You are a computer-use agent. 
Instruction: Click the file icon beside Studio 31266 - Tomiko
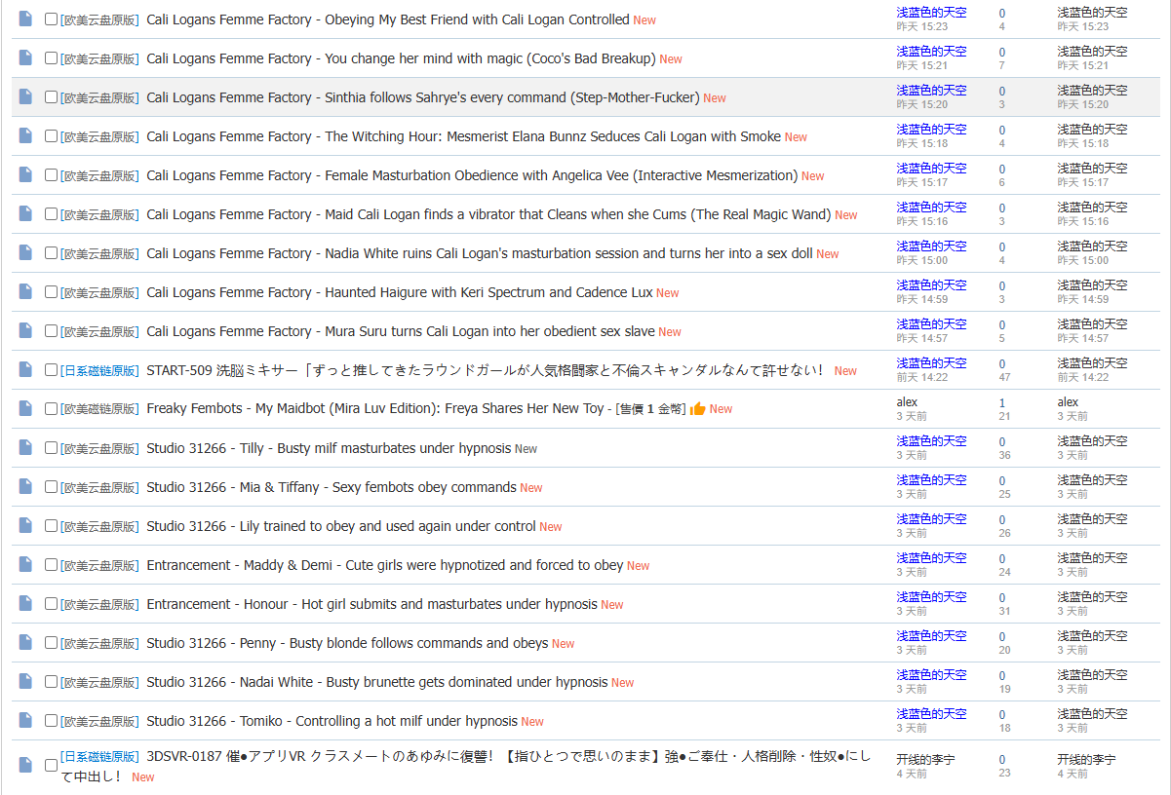click(25, 720)
